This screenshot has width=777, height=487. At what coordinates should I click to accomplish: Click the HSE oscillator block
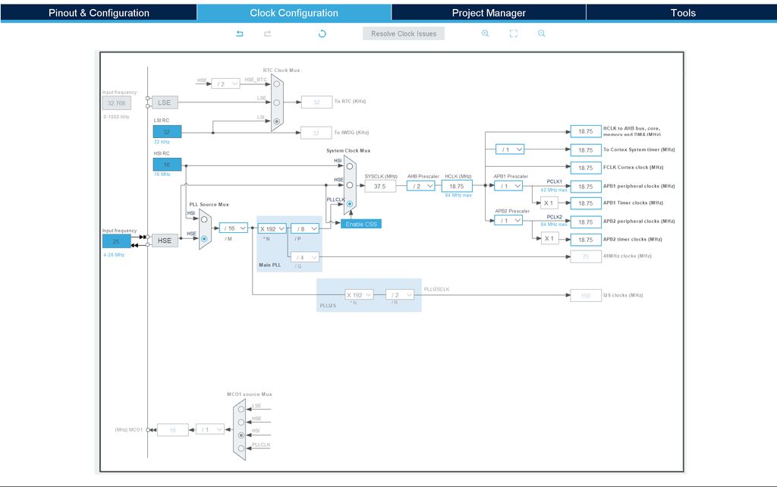pos(165,240)
